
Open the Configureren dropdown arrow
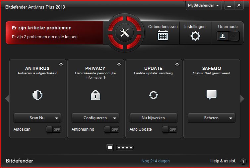coord(115,118)
